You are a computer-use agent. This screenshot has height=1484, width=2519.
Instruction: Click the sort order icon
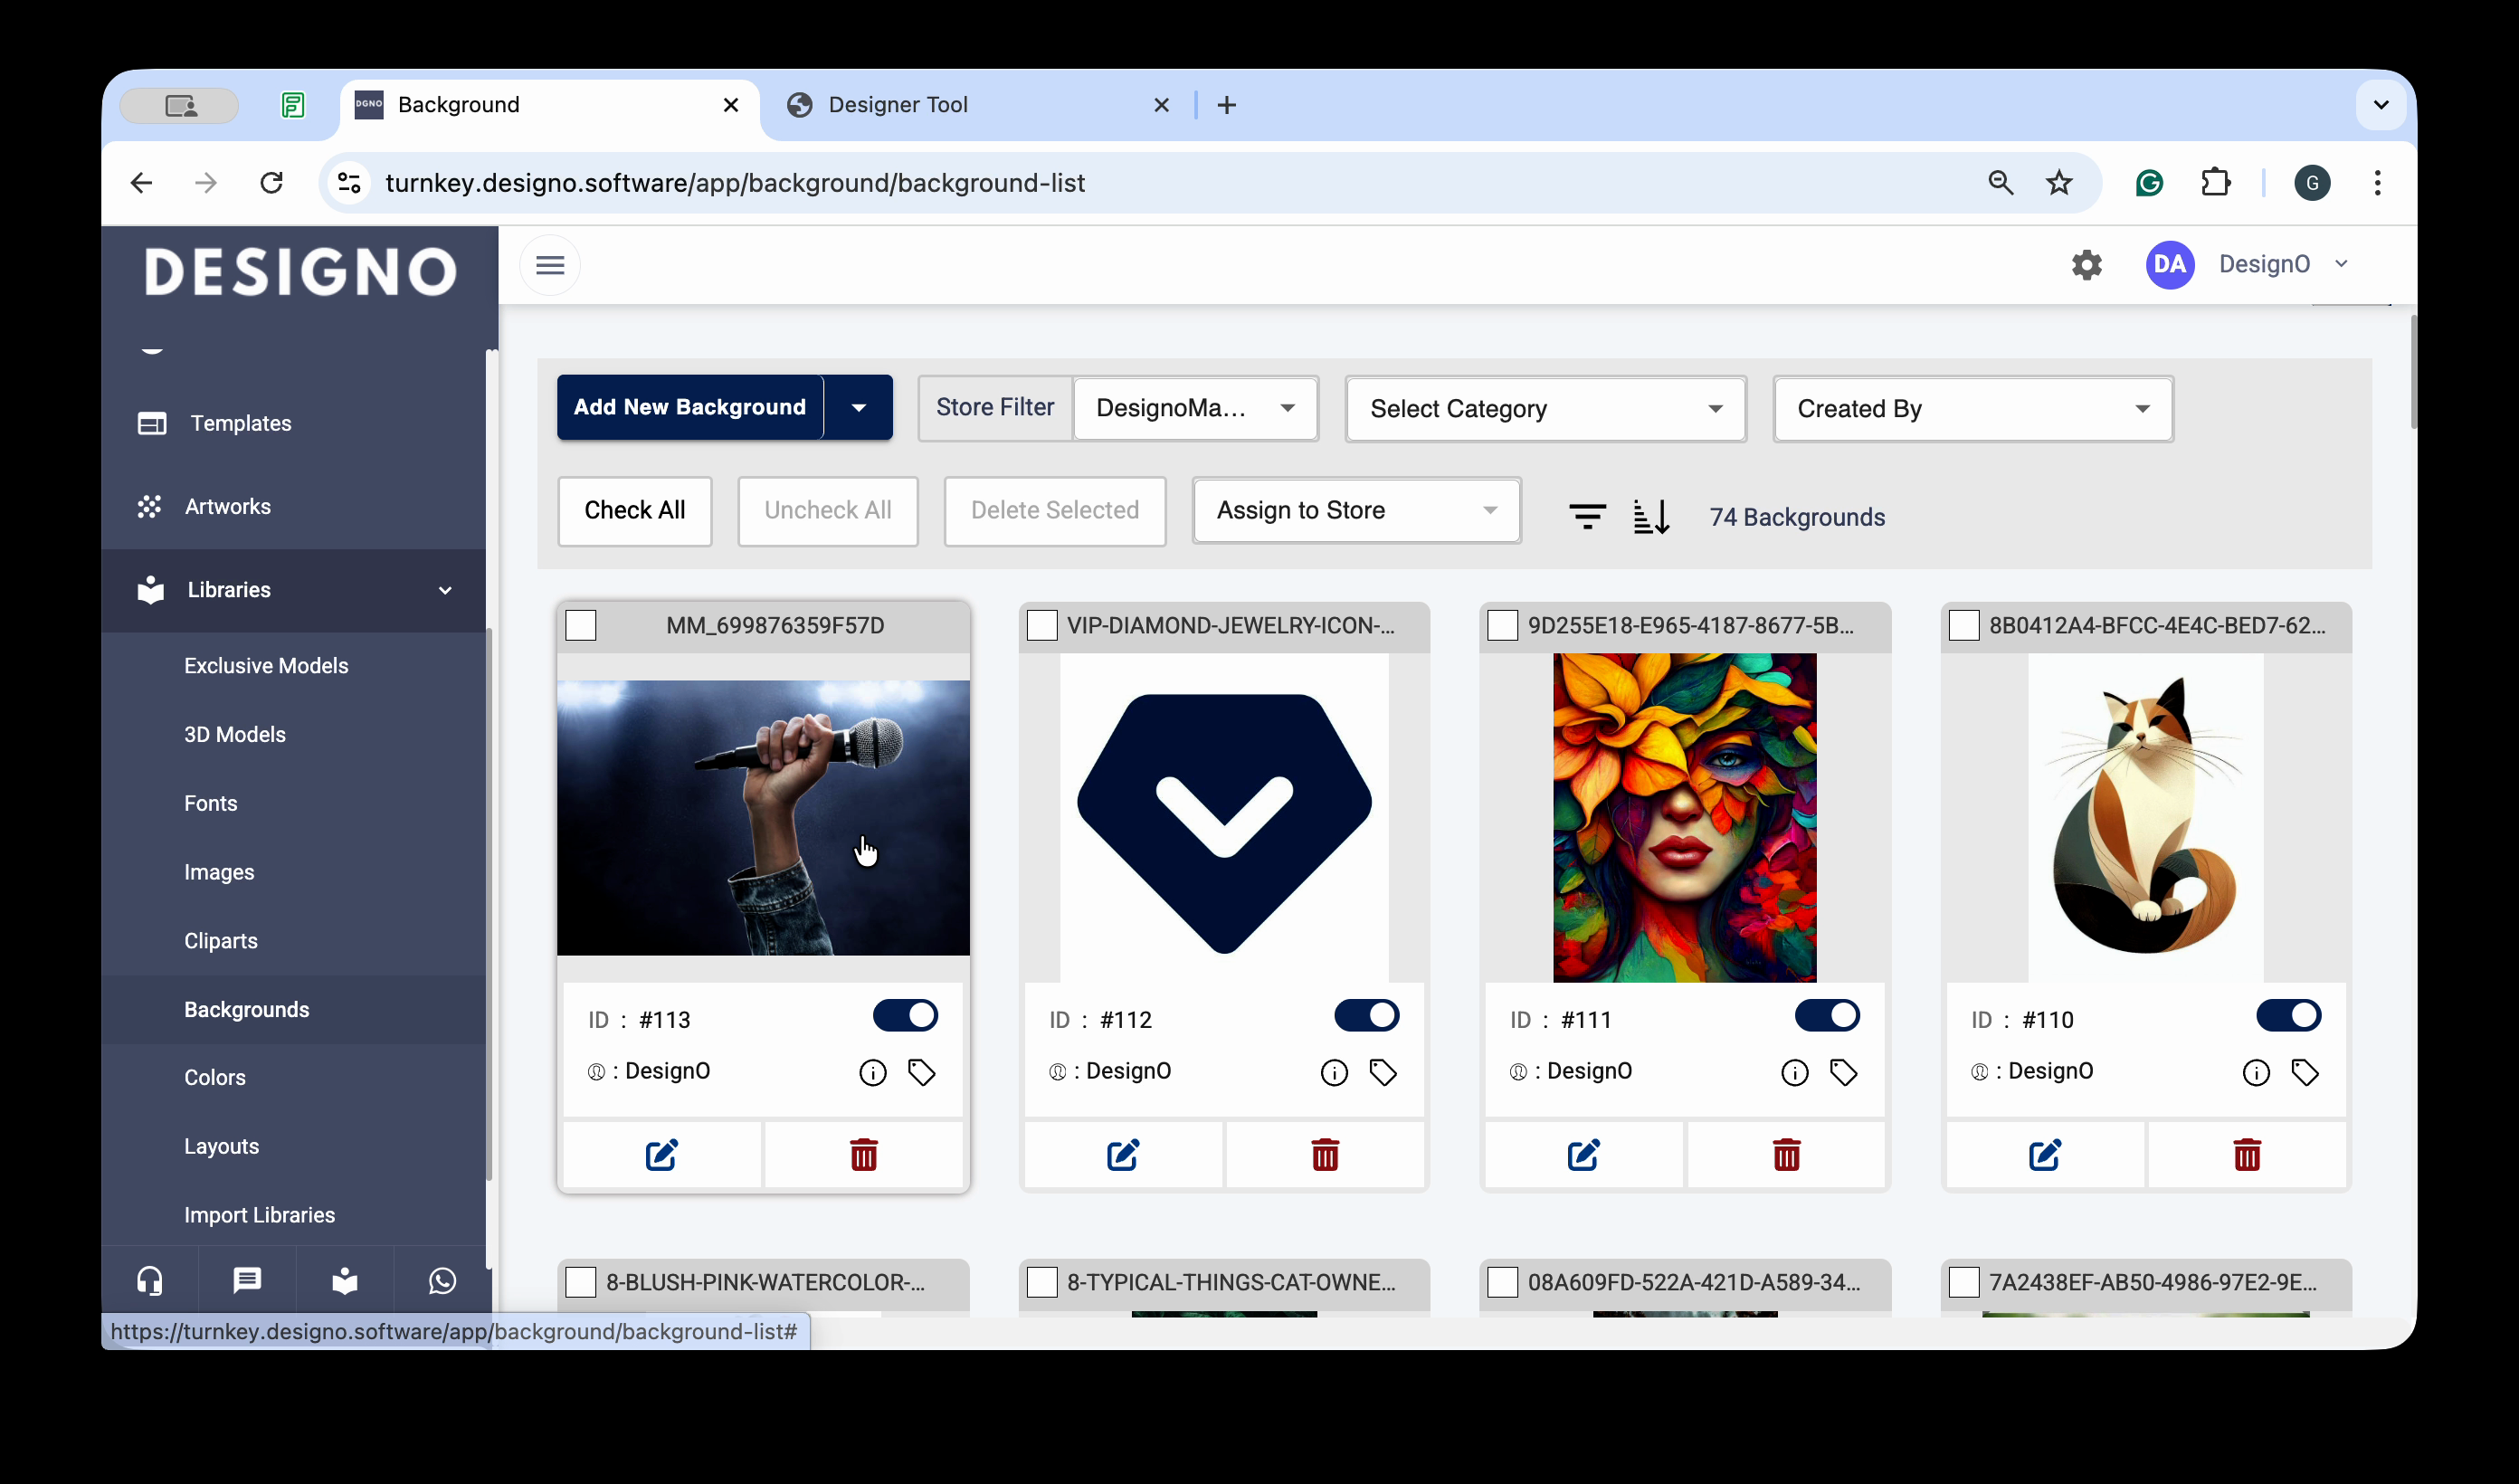tap(1650, 516)
